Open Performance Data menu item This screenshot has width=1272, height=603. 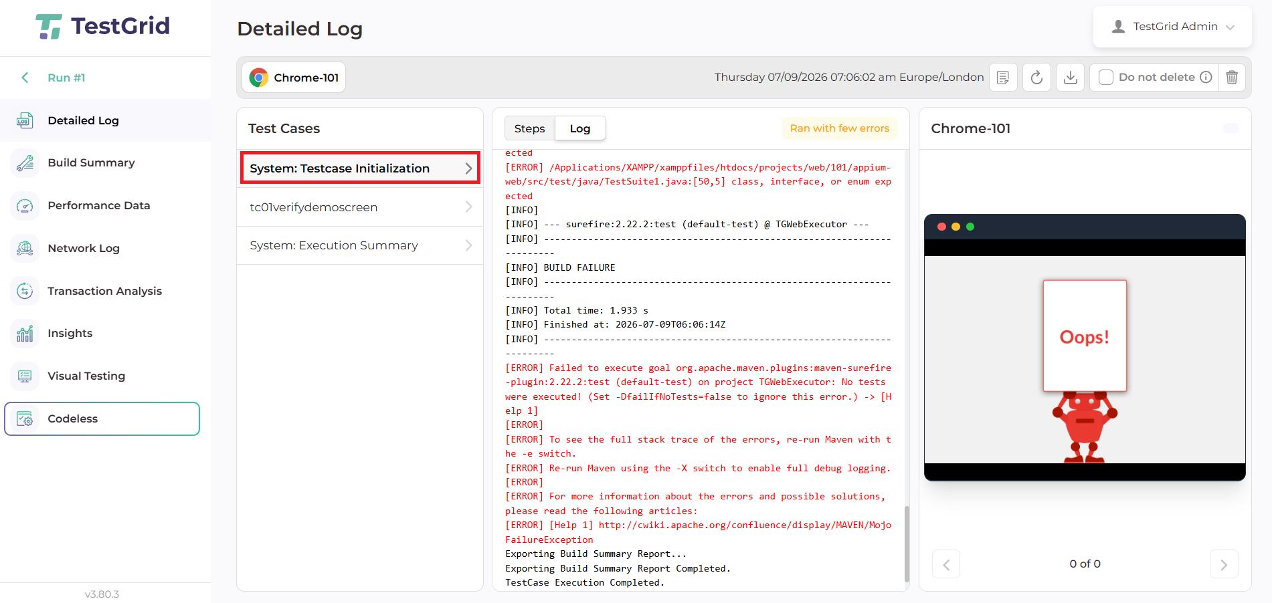[105, 205]
